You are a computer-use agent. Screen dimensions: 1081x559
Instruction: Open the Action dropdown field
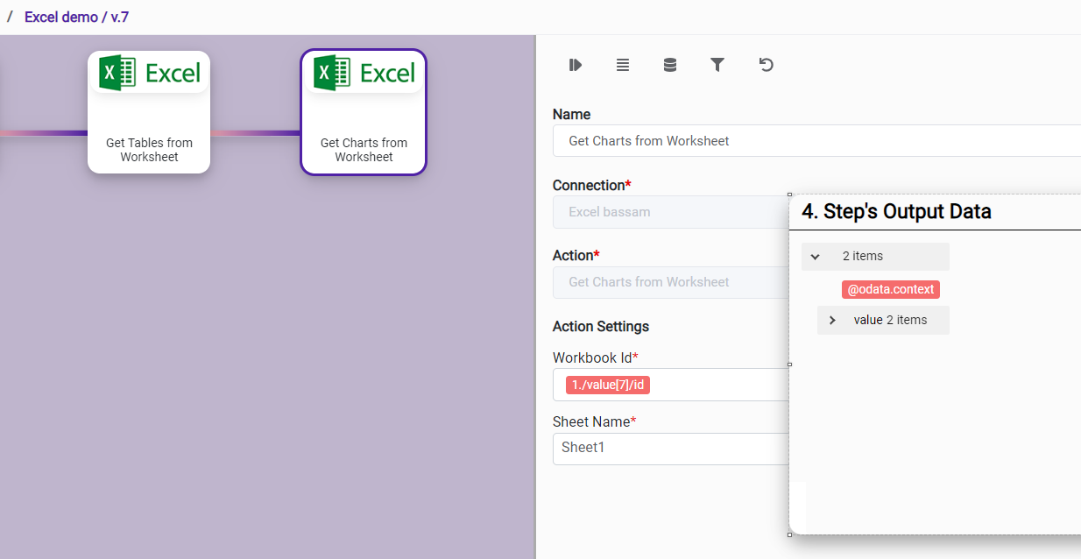(671, 282)
